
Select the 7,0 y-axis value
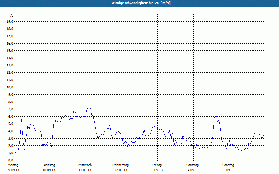pyautogui.click(x=10, y=109)
